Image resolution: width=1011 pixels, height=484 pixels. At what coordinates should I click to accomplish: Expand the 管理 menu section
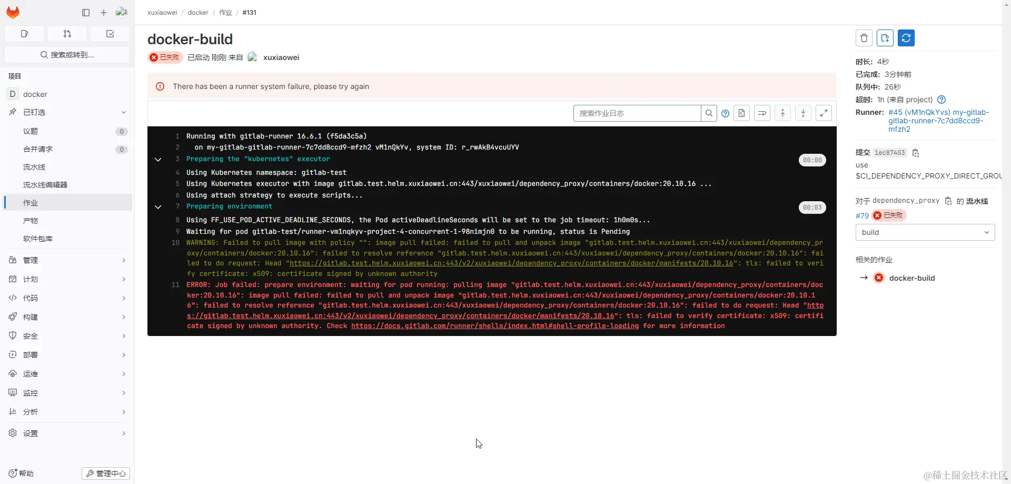(x=68, y=260)
